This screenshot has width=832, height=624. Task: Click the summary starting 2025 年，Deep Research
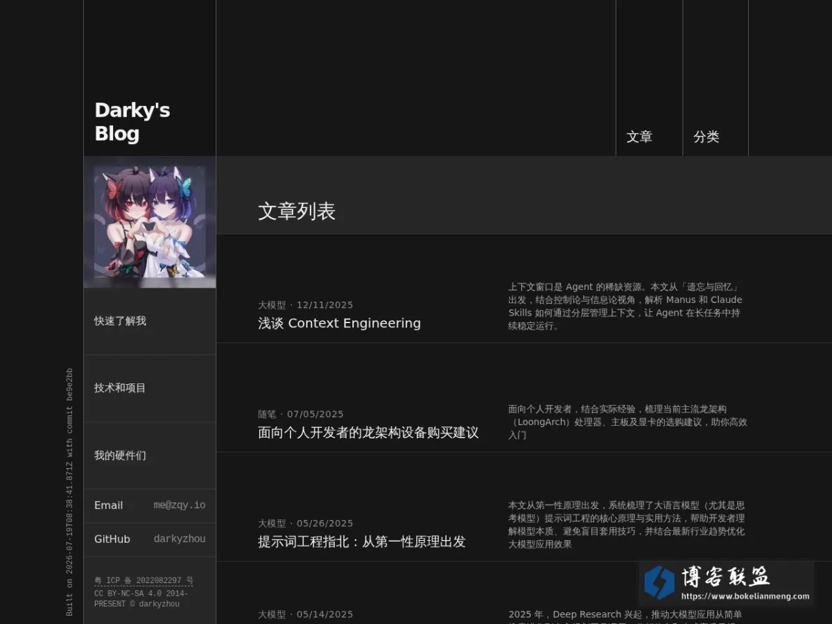pyautogui.click(x=625, y=616)
